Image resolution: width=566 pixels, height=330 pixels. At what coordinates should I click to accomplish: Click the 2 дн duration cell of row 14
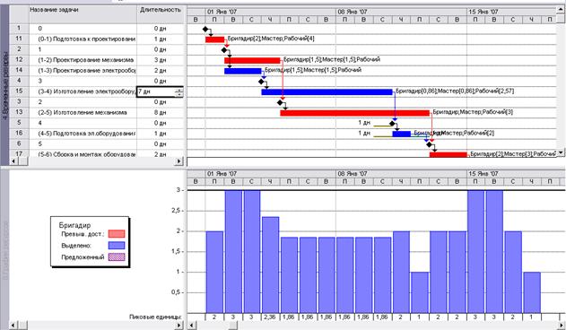click(161, 71)
